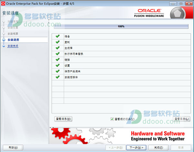Minimize the installer window

click(173, 4)
